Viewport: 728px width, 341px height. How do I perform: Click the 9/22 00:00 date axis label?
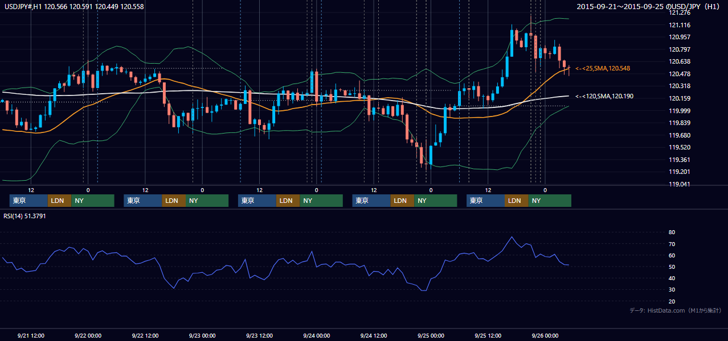tap(88, 335)
